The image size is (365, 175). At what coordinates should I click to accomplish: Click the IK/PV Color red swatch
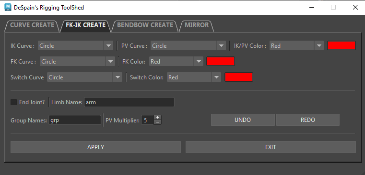coord(341,45)
